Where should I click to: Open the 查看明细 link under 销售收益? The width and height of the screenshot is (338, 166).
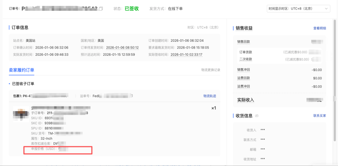click(320, 28)
